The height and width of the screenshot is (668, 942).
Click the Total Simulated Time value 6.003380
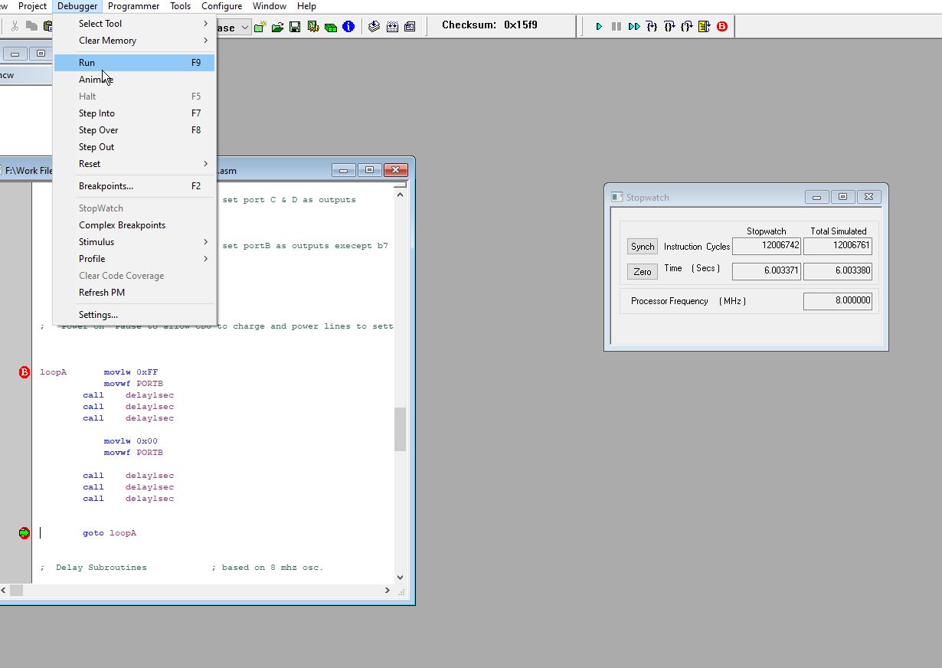(x=838, y=270)
